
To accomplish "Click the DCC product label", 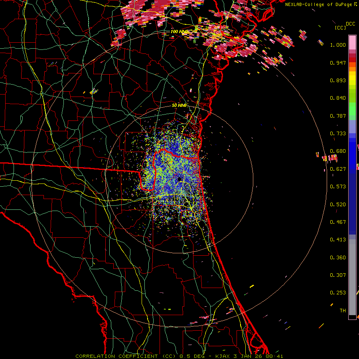I will point(351,24).
